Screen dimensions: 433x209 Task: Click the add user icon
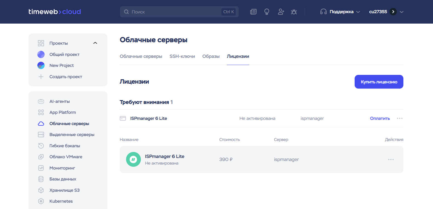coord(281,12)
